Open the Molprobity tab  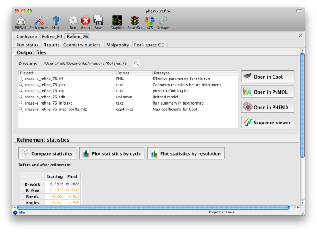point(118,45)
